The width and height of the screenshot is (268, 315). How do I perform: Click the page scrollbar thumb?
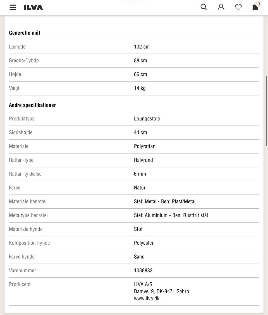tap(267, 111)
